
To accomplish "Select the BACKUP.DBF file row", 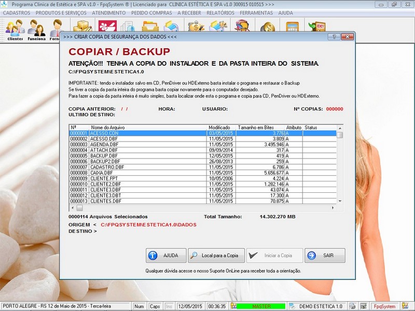I will (203, 156).
